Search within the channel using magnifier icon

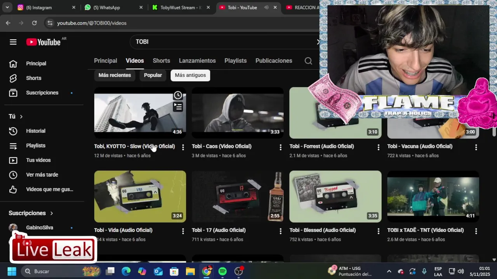pyautogui.click(x=308, y=61)
